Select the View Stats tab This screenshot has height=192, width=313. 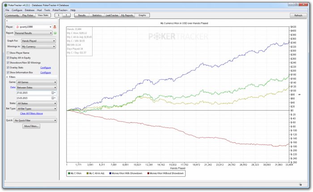click(x=43, y=15)
